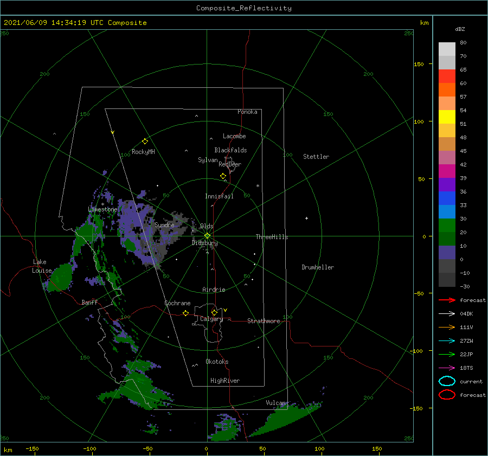
Task: Click the Sundre city label
Action: point(164,224)
